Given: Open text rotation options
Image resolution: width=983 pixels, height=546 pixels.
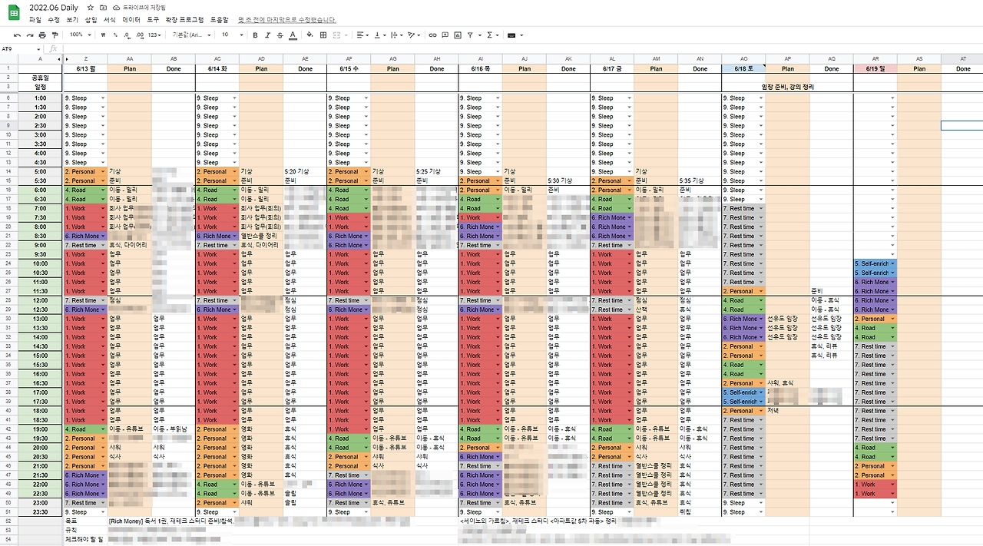Looking at the screenshot, I should pyautogui.click(x=414, y=35).
